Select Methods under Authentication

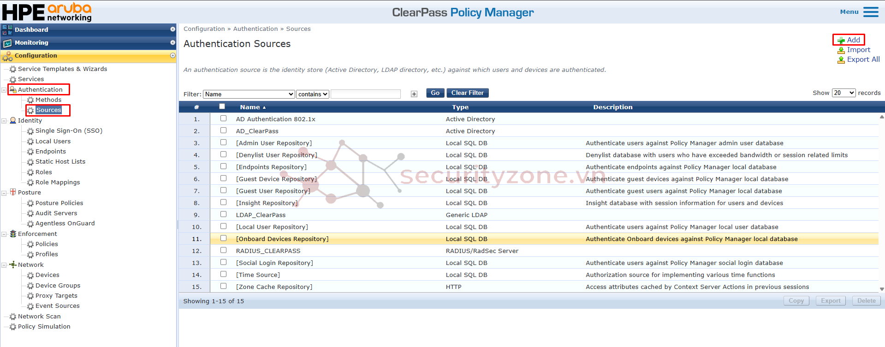[48, 100]
